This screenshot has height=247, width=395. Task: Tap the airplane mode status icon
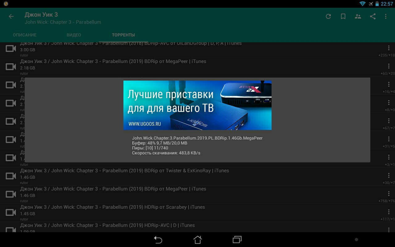371,4
